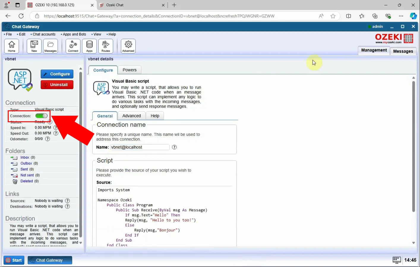Select the Management tab
The width and height of the screenshot is (420, 267).
374,50
